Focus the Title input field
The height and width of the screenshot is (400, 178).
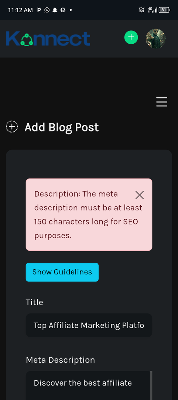(x=89, y=325)
